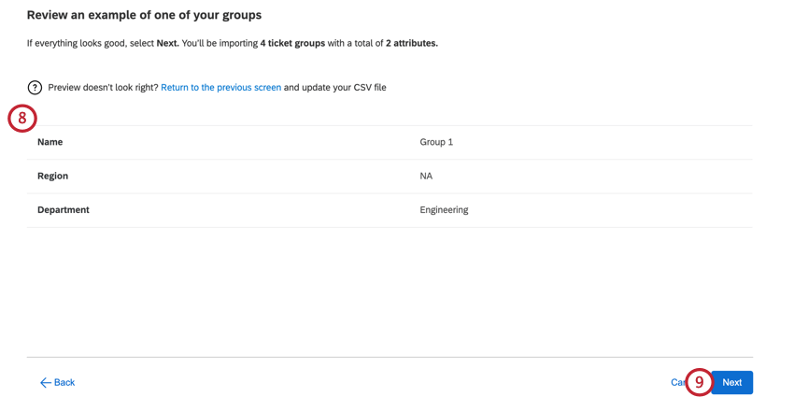Select the Region row label
794x397 pixels.
[52, 176]
